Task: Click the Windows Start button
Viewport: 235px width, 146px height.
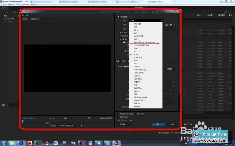Action: point(4,143)
